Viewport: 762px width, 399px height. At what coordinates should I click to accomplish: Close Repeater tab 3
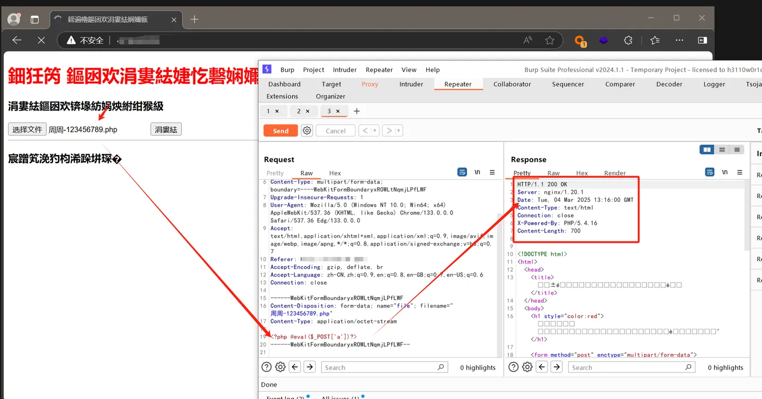338,111
